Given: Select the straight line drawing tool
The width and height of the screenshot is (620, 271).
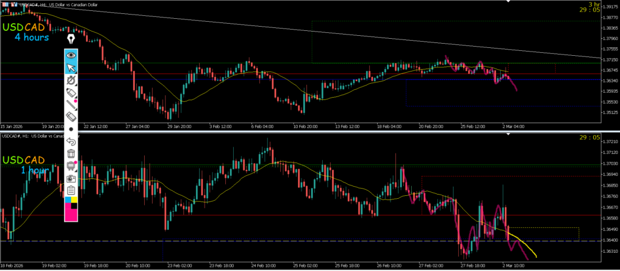Looking at the screenshot, I should [71, 104].
